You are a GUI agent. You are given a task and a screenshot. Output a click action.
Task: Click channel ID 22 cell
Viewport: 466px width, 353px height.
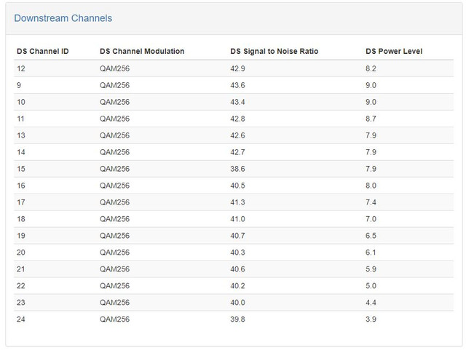21,286
